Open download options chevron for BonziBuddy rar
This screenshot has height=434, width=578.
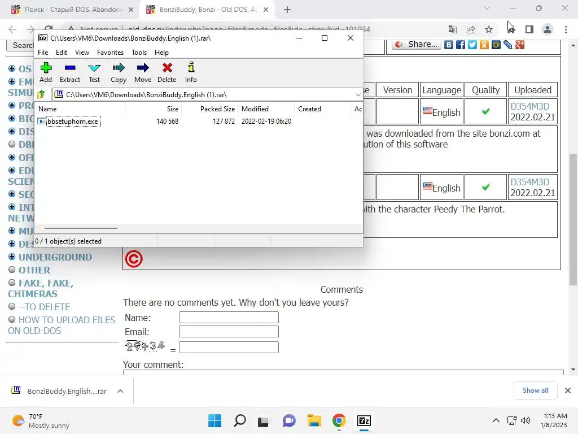pyautogui.click(x=120, y=391)
